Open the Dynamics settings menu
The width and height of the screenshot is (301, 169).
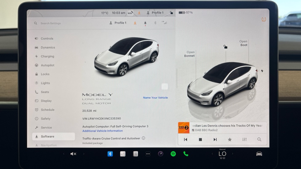45,48
